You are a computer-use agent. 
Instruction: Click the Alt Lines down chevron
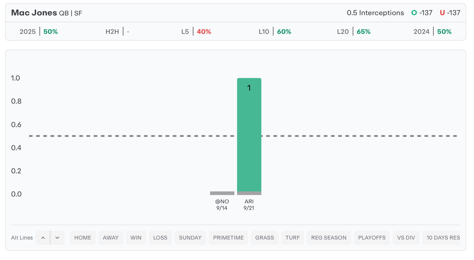pyautogui.click(x=57, y=238)
